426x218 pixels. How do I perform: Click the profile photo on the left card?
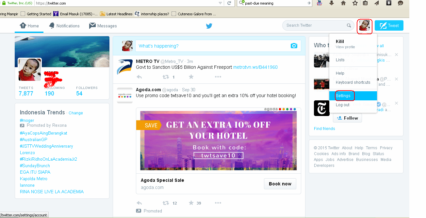coord(30,69)
